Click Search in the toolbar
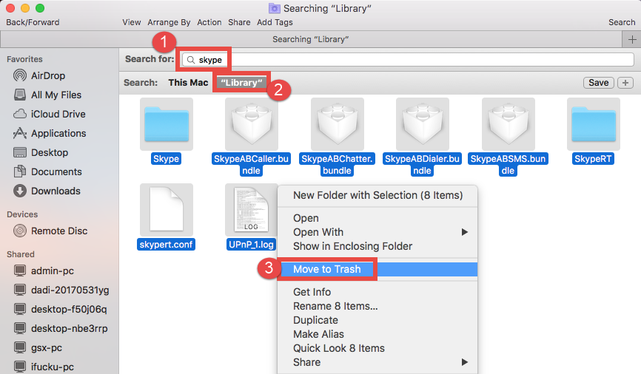Viewport: 641px width, 374px height. pos(622,22)
